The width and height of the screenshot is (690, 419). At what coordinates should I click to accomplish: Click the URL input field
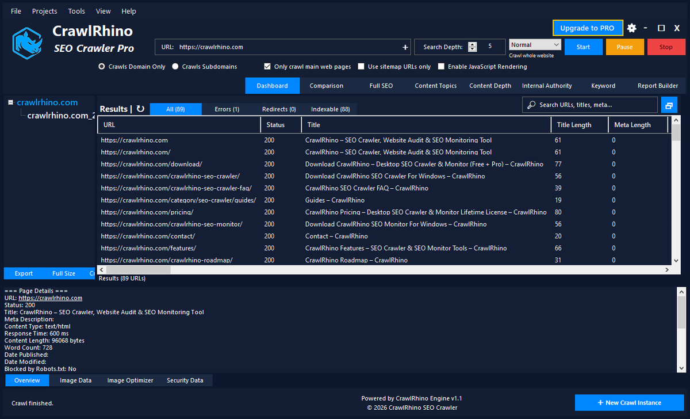click(x=282, y=47)
